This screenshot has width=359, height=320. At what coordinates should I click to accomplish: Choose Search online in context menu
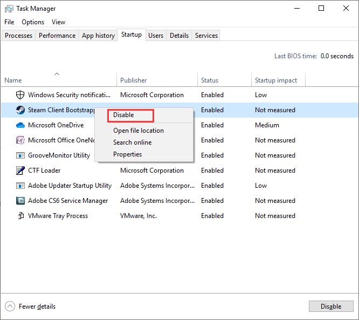pos(133,142)
